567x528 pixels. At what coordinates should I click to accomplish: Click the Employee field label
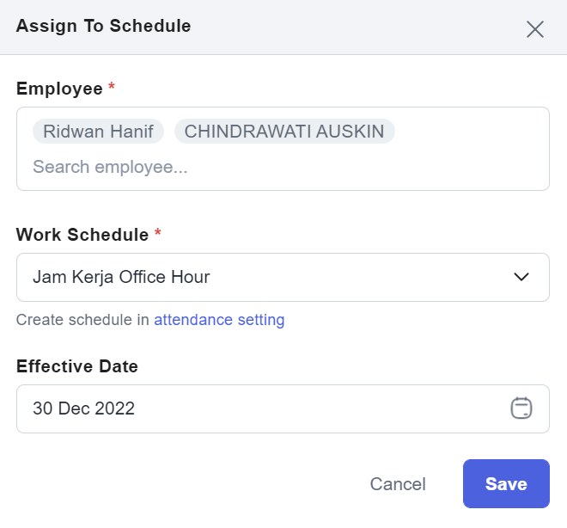59,89
